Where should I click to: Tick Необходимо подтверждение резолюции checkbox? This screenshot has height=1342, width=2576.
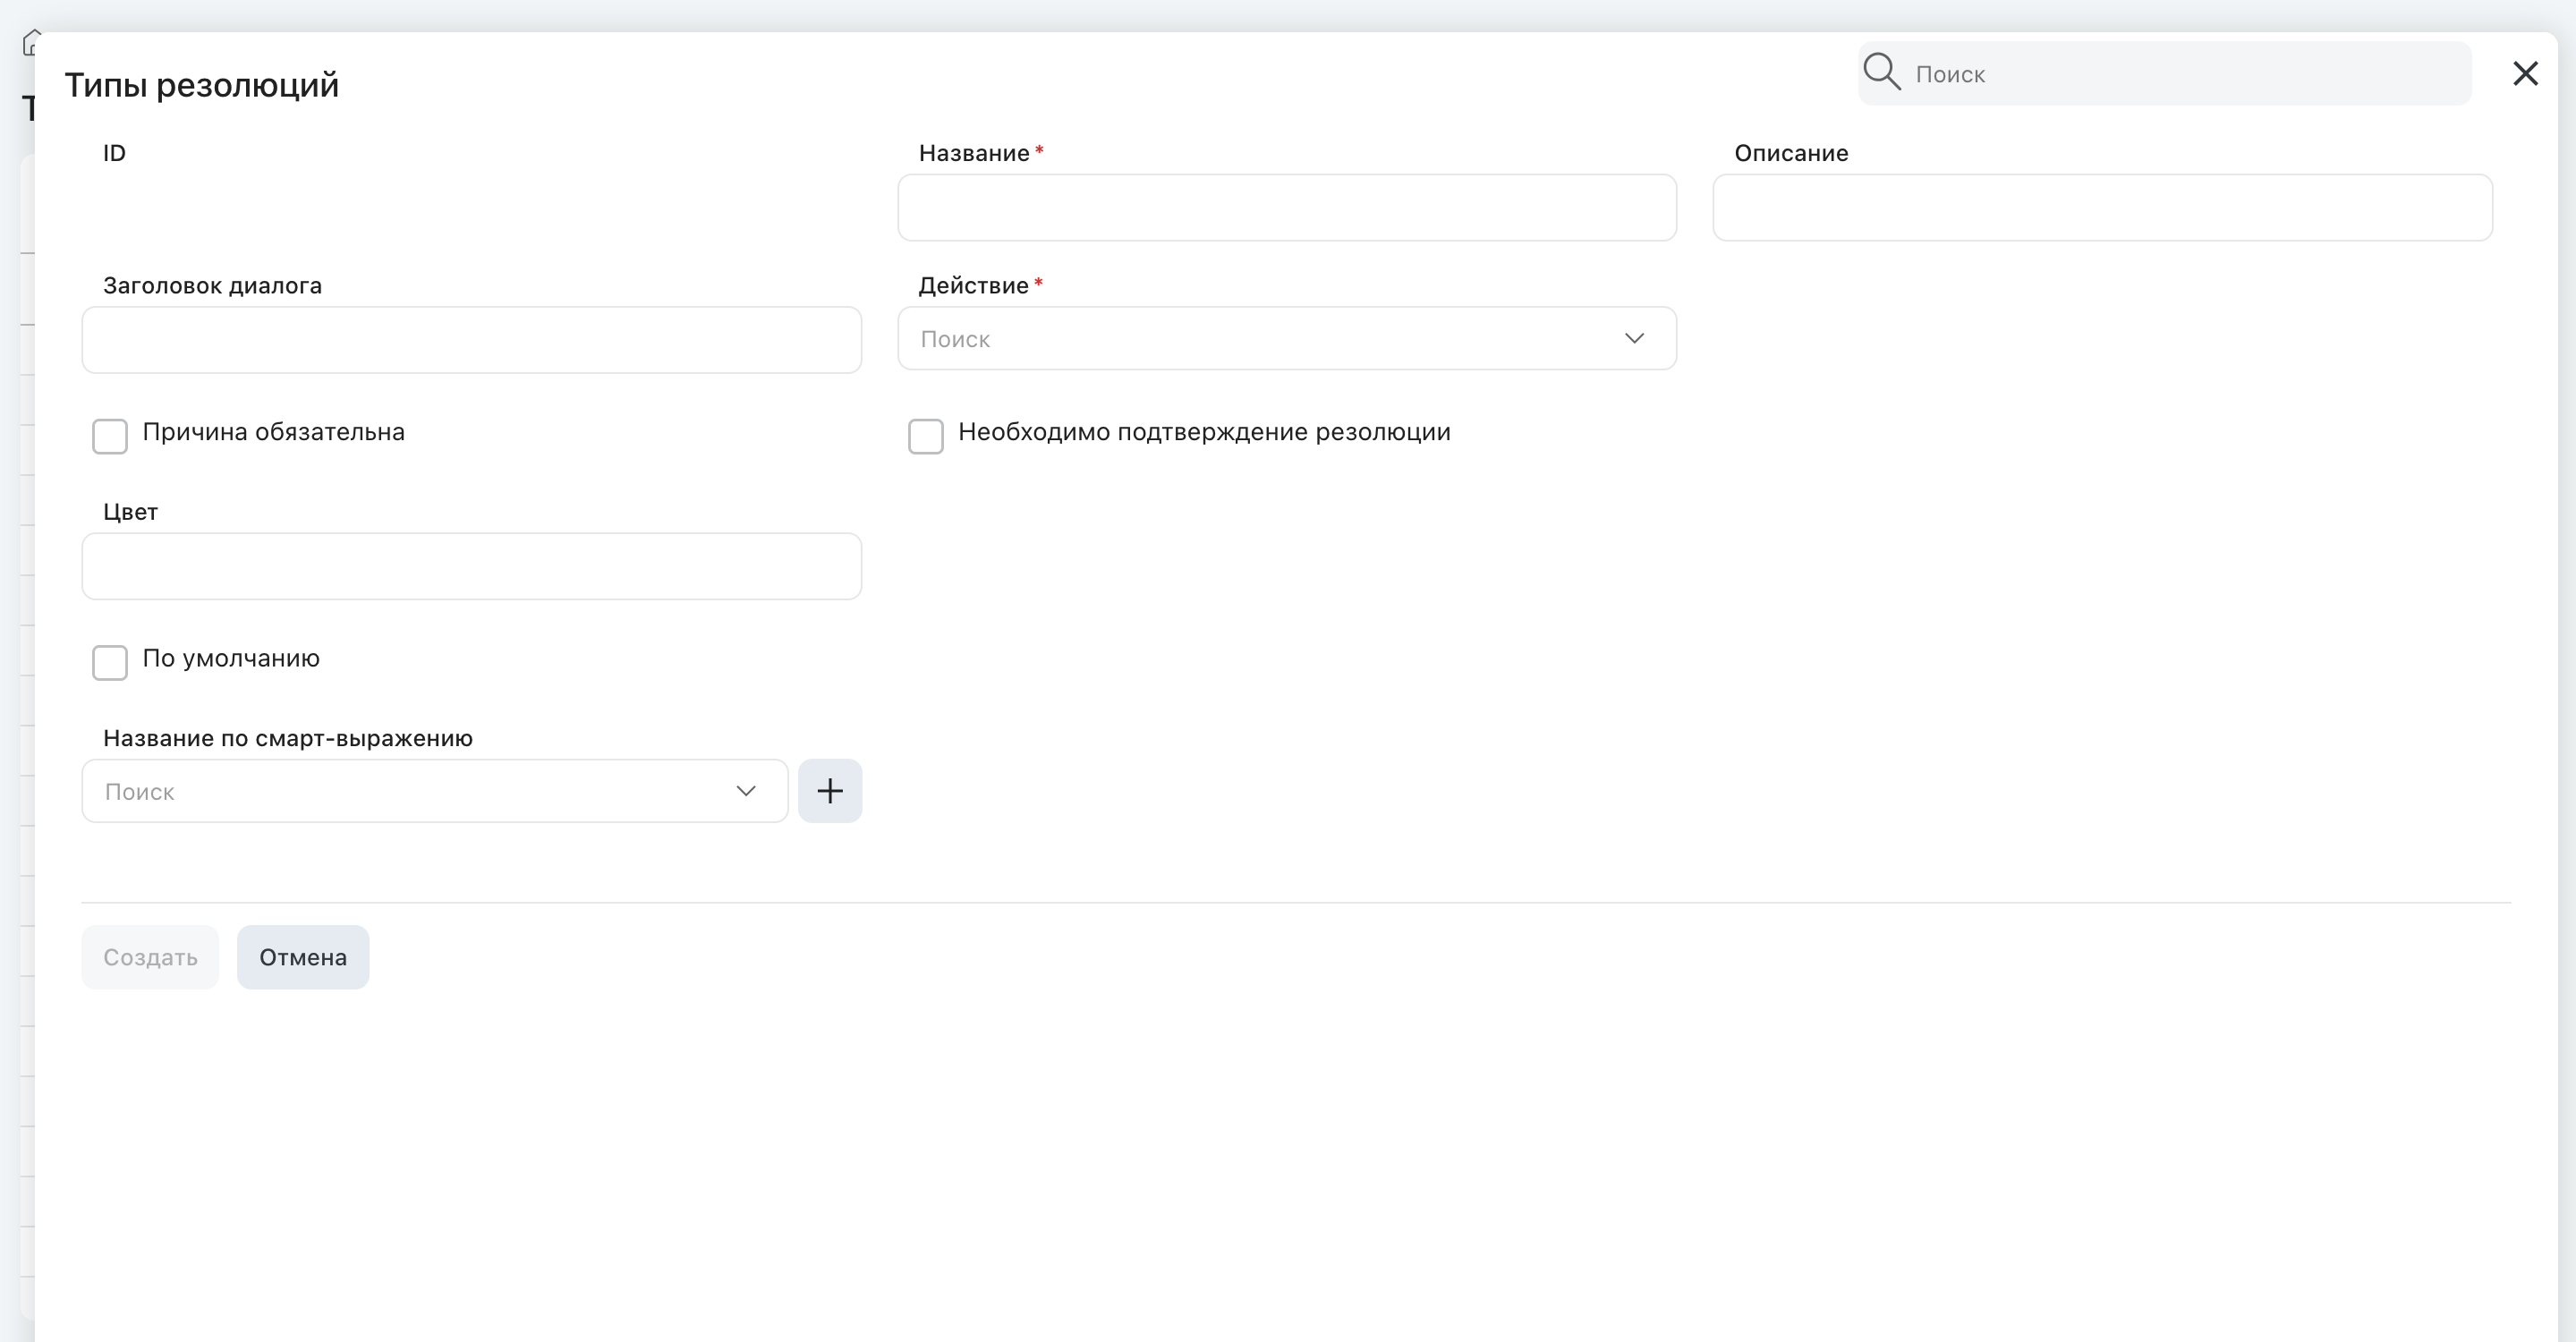(x=926, y=436)
